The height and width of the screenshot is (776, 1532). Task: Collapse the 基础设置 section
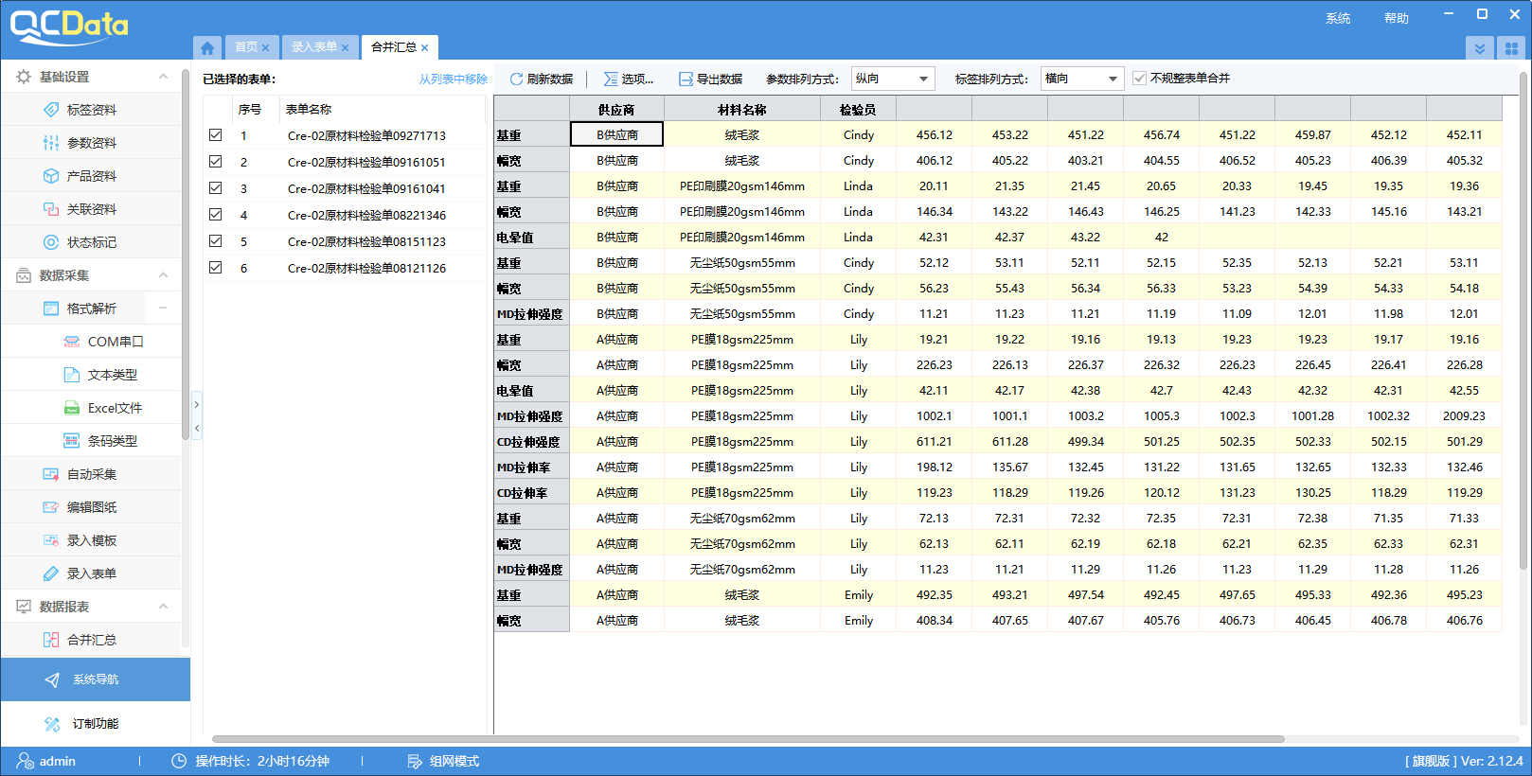tap(163, 77)
